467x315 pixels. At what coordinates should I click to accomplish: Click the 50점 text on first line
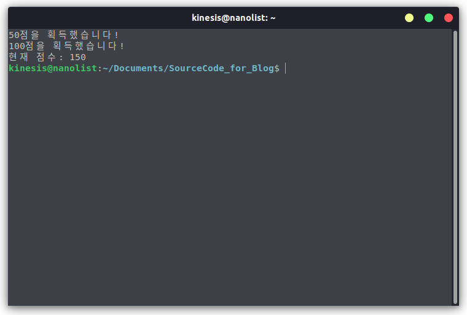[x=18, y=35]
